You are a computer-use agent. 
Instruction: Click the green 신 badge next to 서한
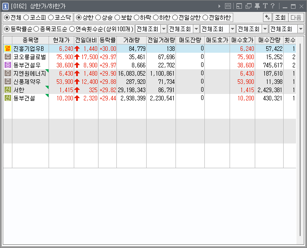(8, 89)
